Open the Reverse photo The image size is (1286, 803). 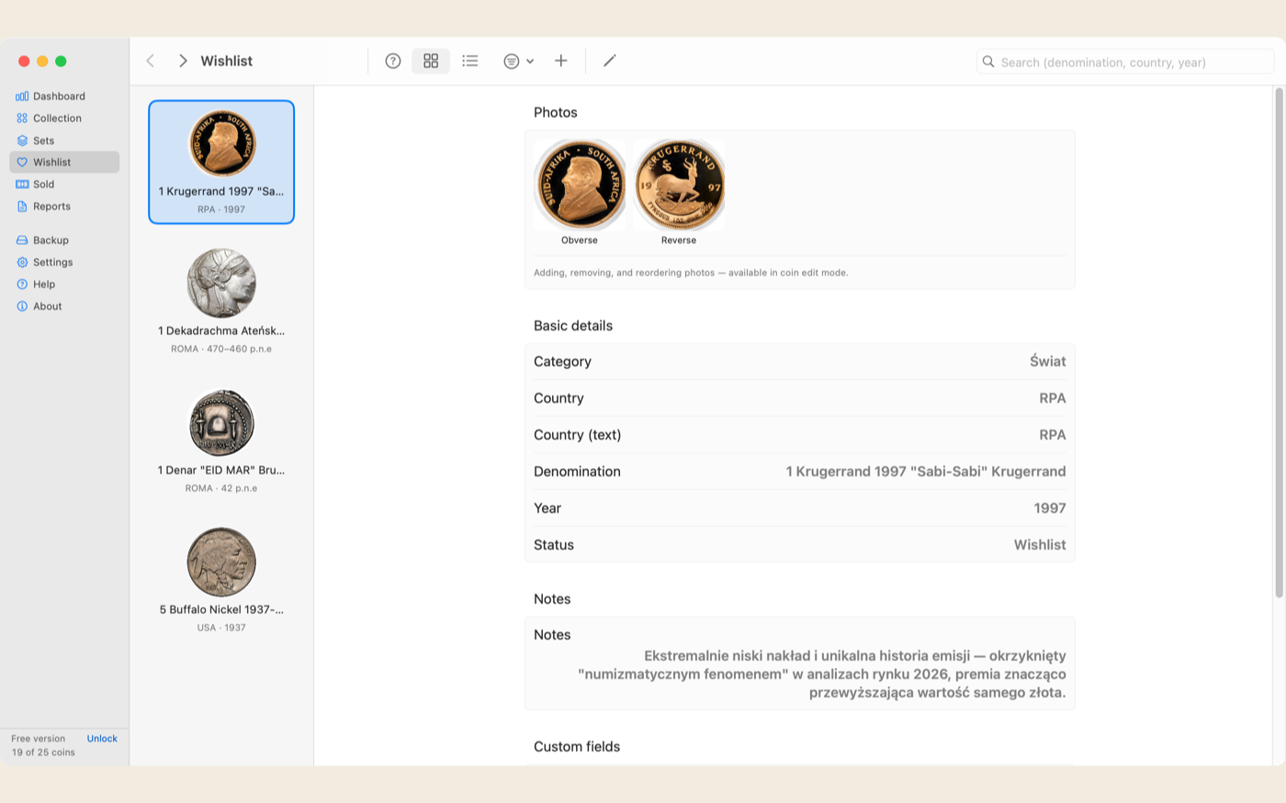tap(679, 184)
